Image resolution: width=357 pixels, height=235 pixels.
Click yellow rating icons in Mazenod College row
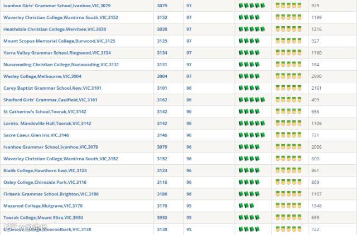pos(288,205)
